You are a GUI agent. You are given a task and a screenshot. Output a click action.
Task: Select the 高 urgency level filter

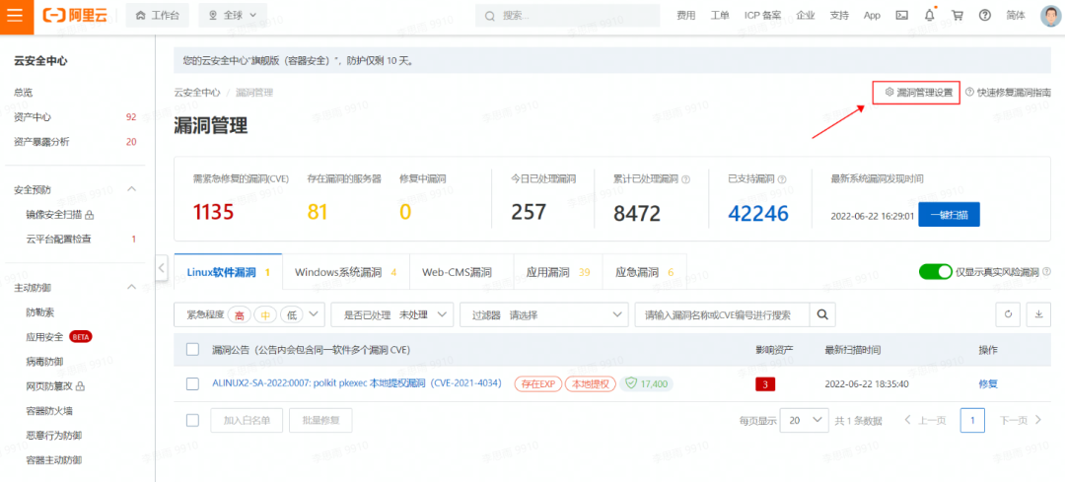point(239,315)
